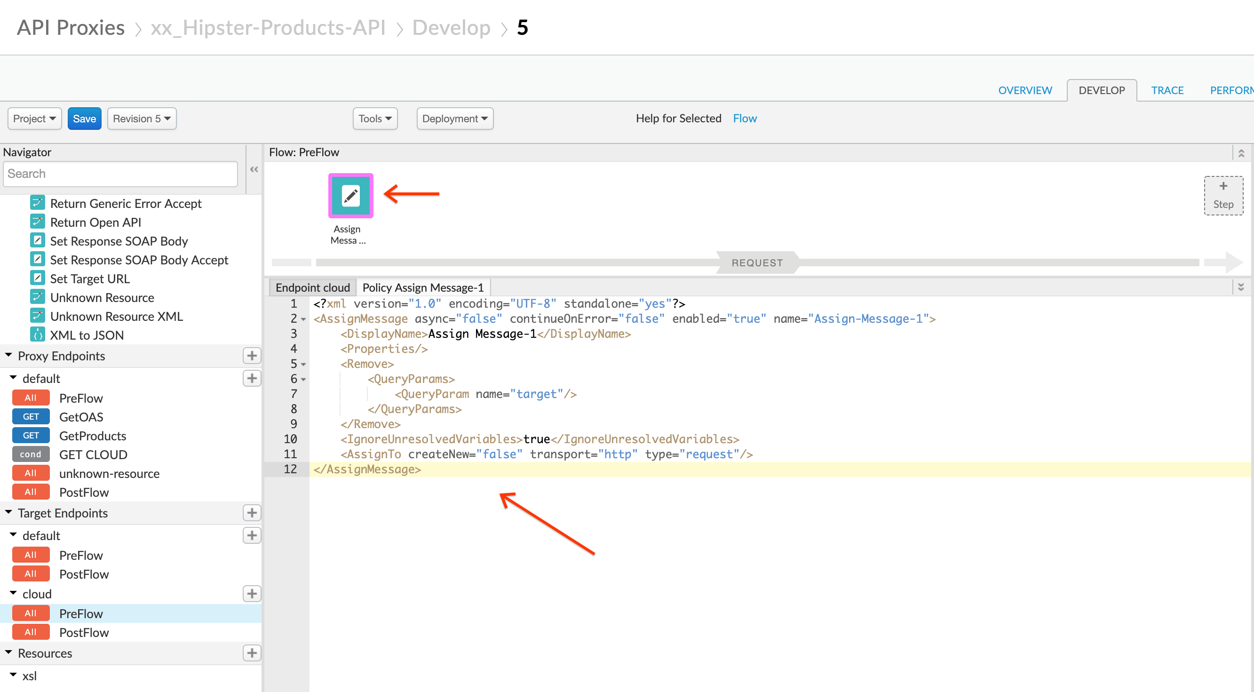Open the GetProducts flow
Screen dimensions: 1254x692
[x=93, y=436]
